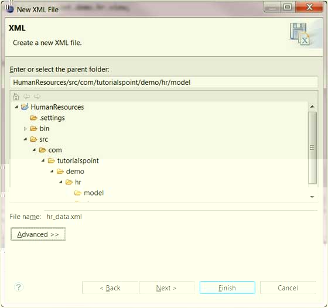The width and height of the screenshot is (328, 308).
Task: Collapse the hr folder node
Action: coord(61,182)
